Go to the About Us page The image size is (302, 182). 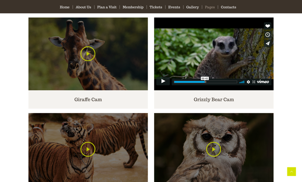83,7
